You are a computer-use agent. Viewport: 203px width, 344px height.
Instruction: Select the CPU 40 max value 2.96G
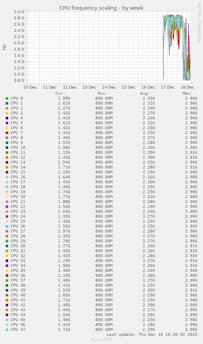[x=191, y=295]
